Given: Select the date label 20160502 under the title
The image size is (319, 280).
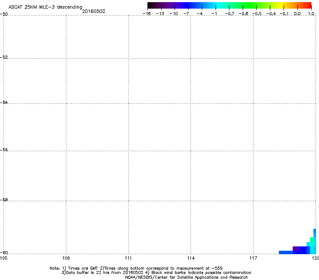Looking at the screenshot, I should pos(94,11).
